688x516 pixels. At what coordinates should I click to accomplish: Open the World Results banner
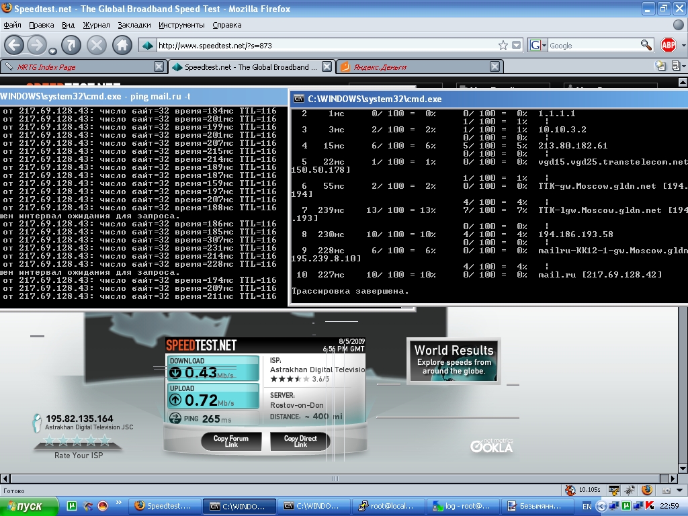tap(454, 361)
